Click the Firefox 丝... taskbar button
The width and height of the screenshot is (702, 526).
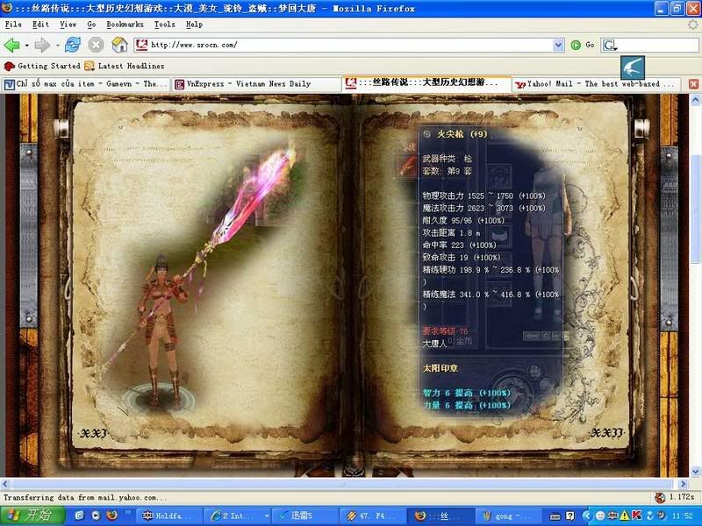click(441, 516)
